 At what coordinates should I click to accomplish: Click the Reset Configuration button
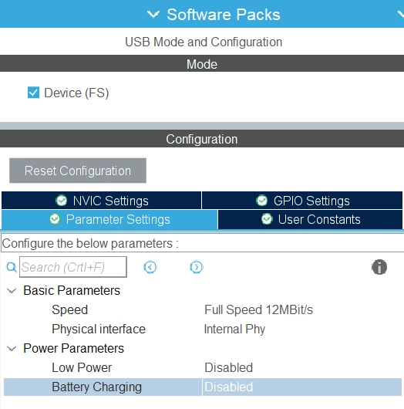78,171
